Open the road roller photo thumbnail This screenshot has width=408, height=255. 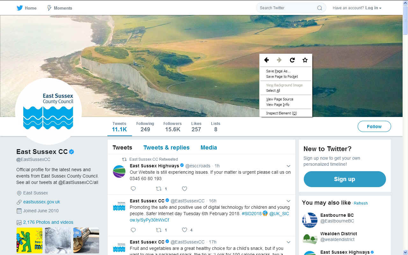(x=86, y=240)
